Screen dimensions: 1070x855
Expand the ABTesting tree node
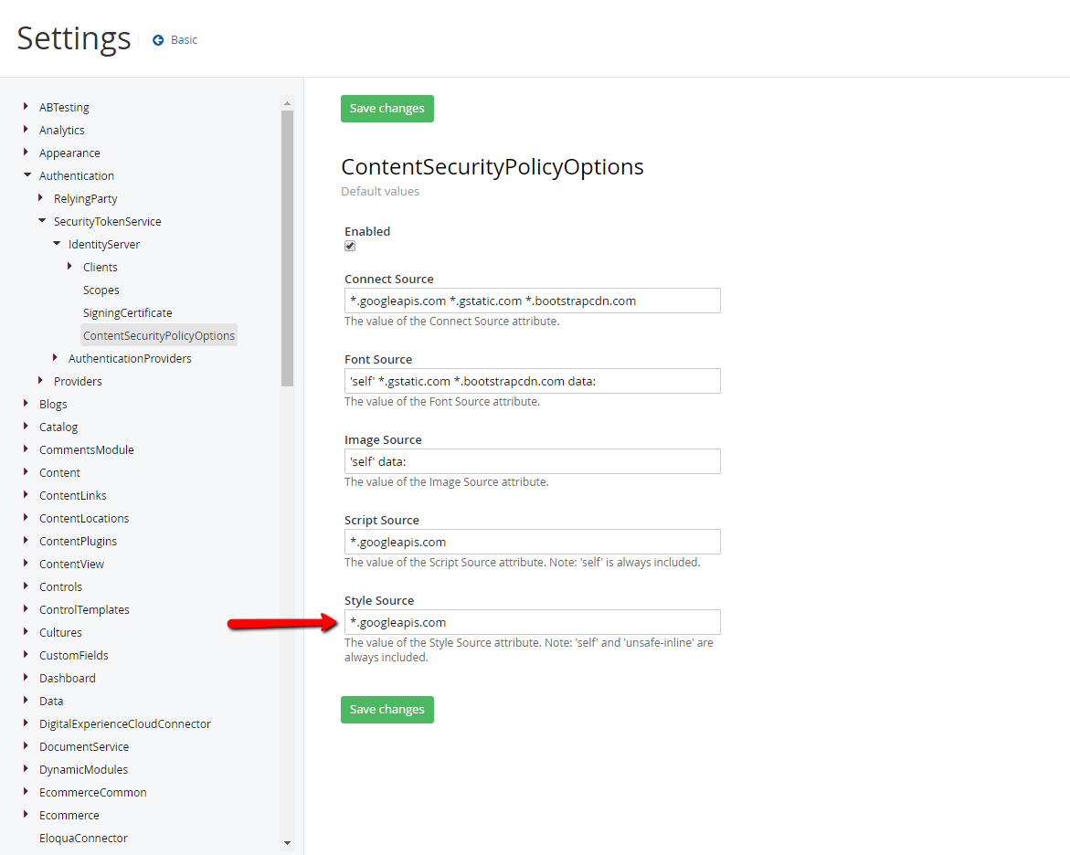pos(26,107)
